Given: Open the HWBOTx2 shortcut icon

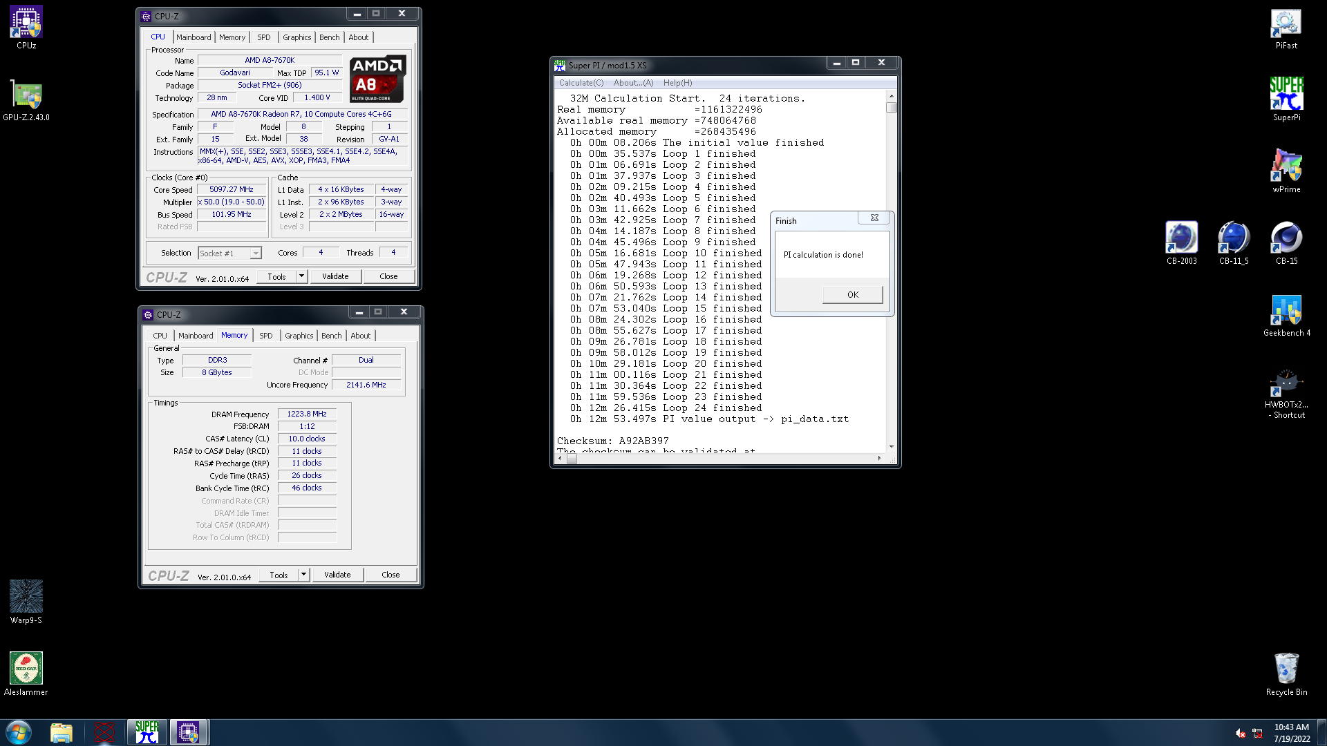Looking at the screenshot, I should tap(1286, 394).
